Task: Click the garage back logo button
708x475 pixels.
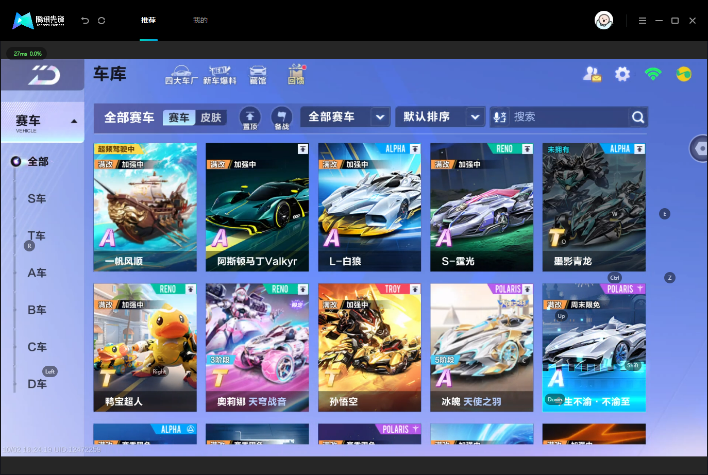Action: [44, 75]
